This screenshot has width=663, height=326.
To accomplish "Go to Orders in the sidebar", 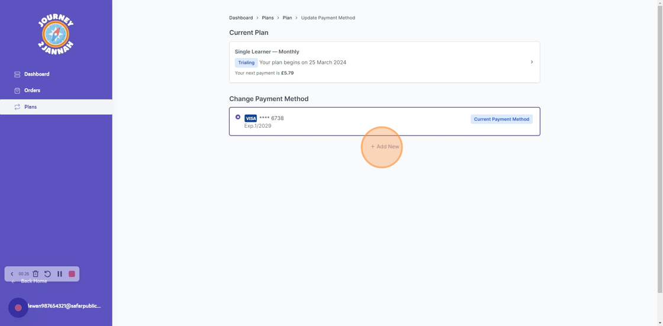I will [x=32, y=91].
